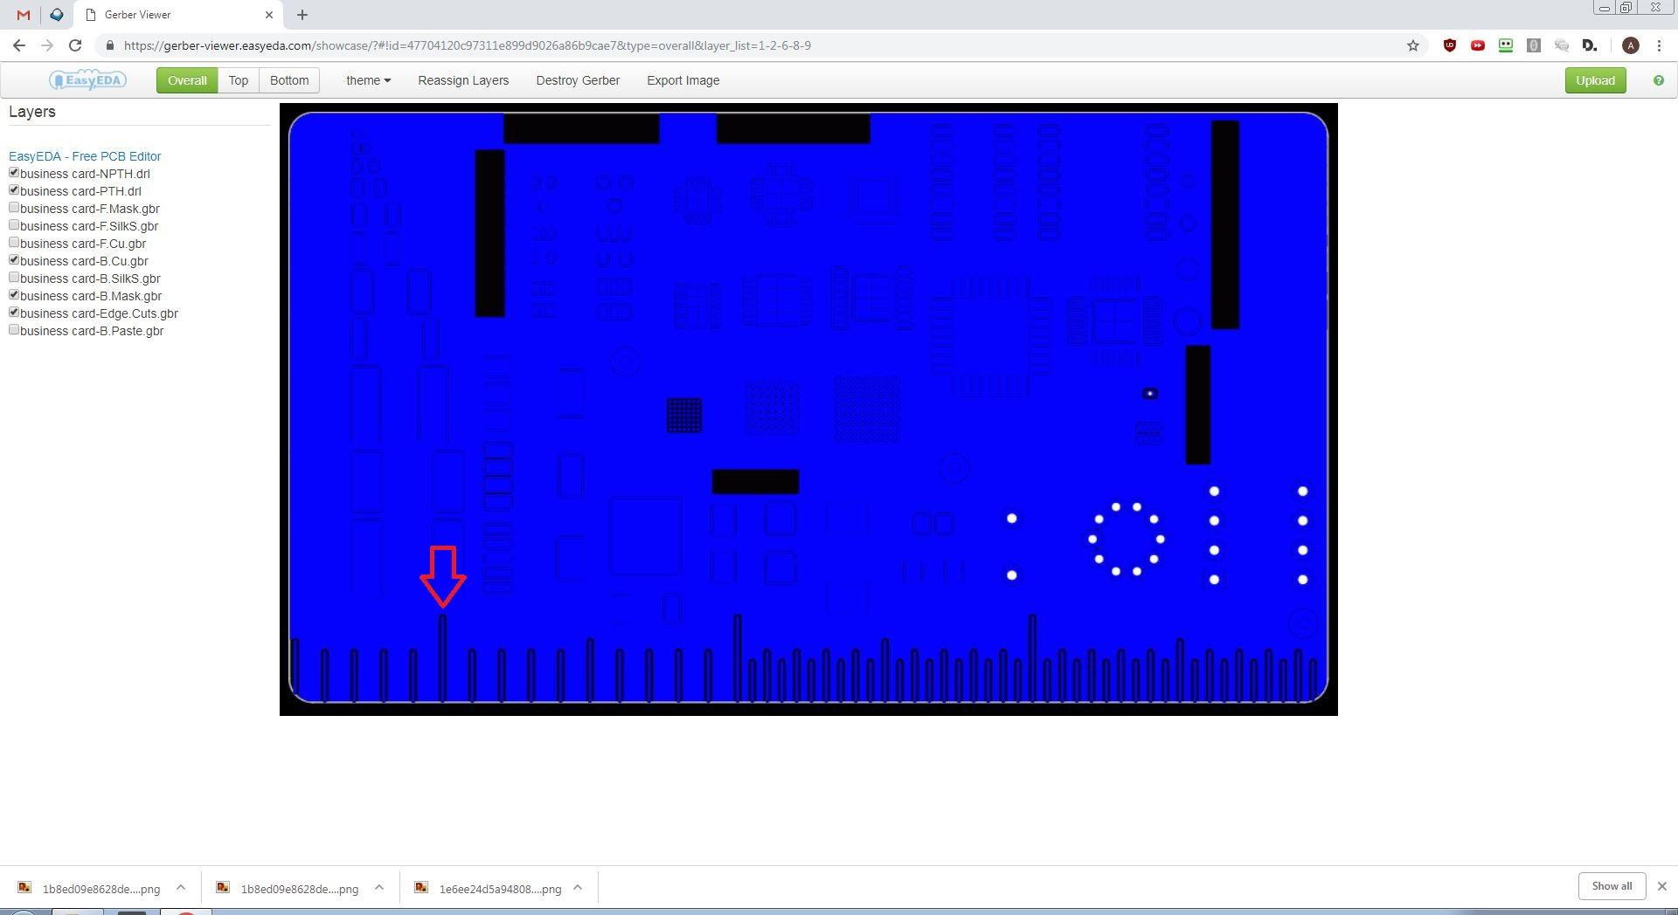Open the theme dropdown
This screenshot has width=1678, height=915.
[368, 80]
